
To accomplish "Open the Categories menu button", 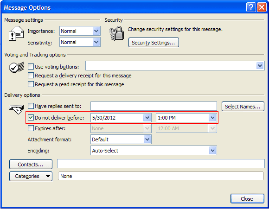I will point(31,176).
